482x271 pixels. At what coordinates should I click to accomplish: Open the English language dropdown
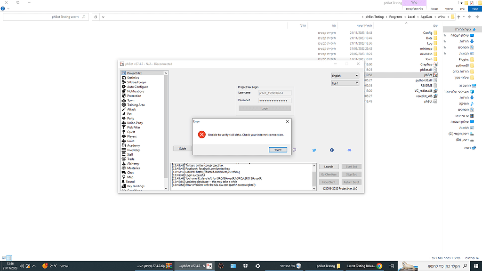(x=345, y=75)
